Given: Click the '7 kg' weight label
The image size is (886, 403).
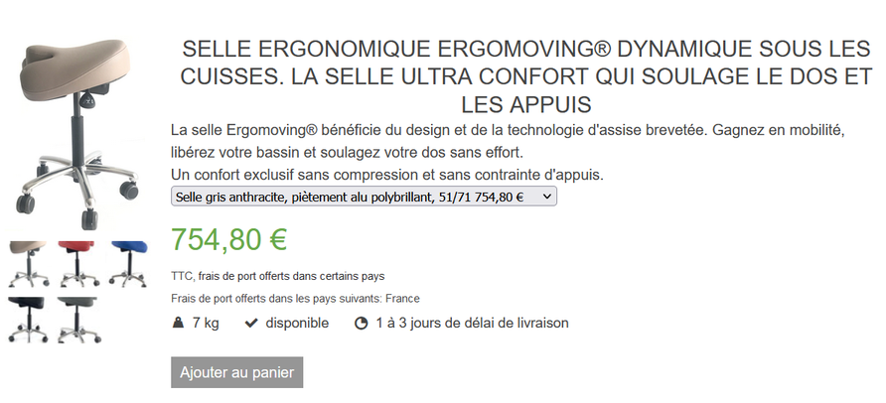Looking at the screenshot, I should (206, 323).
